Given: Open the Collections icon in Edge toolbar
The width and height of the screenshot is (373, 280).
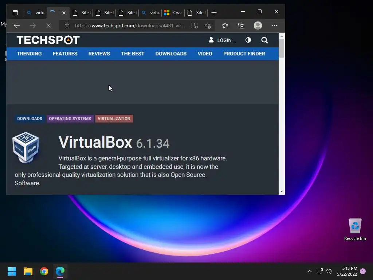Looking at the screenshot, I should [241, 26].
